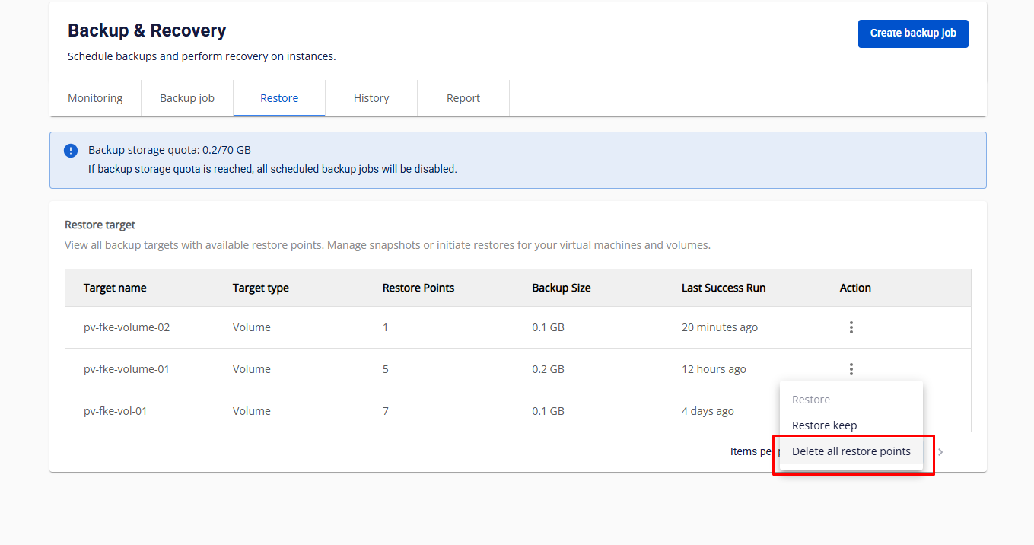Open the Backup job tab

coord(187,98)
